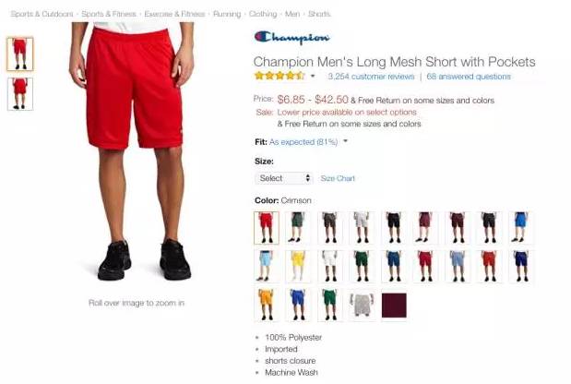Click the main product image of red shorts
This screenshot has width=571, height=384.
(x=132, y=151)
